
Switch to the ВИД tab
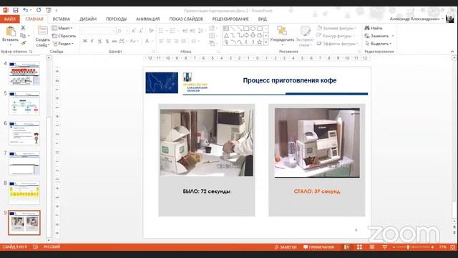(263, 19)
